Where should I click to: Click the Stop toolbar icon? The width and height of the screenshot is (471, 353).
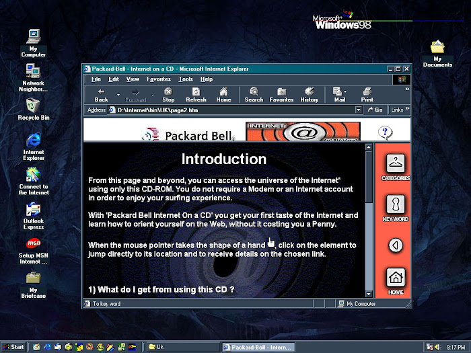click(168, 95)
